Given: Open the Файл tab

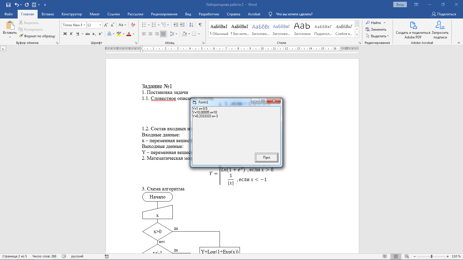Looking at the screenshot, I should point(8,14).
